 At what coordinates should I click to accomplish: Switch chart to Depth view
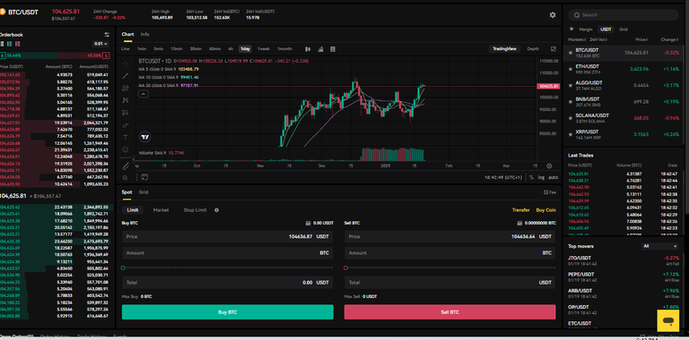pos(533,48)
